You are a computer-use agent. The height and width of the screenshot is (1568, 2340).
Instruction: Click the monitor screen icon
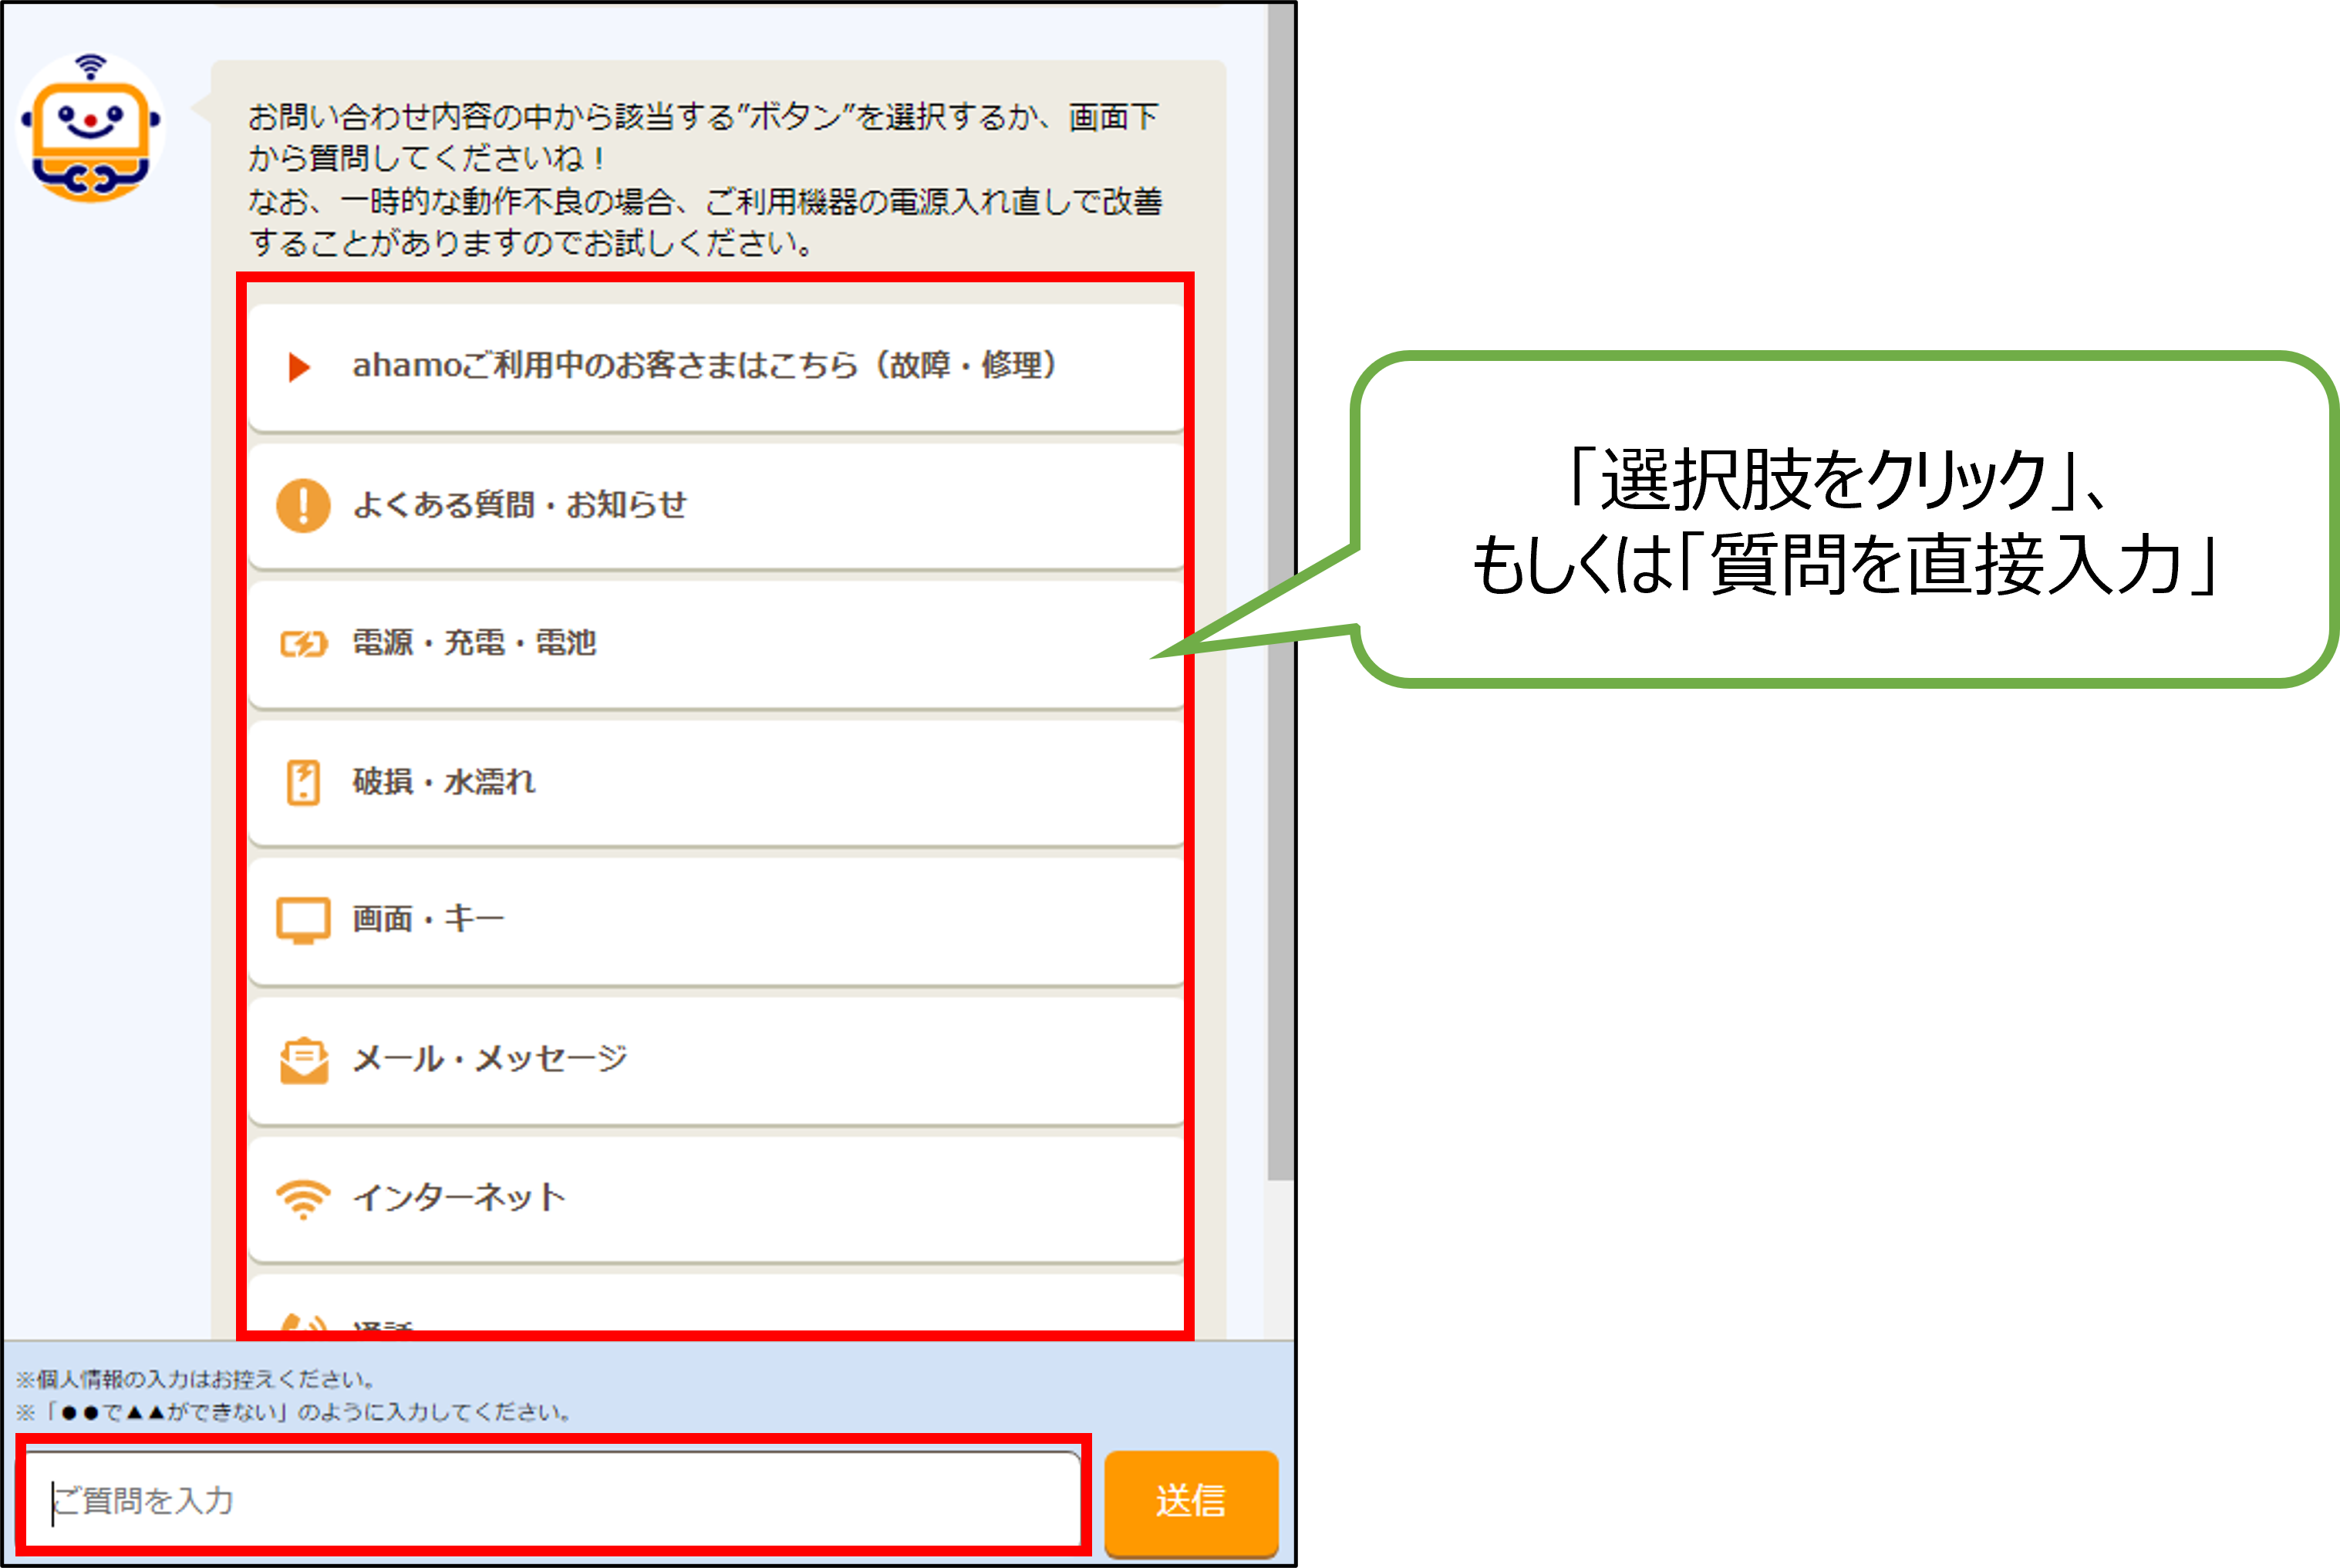[x=303, y=920]
